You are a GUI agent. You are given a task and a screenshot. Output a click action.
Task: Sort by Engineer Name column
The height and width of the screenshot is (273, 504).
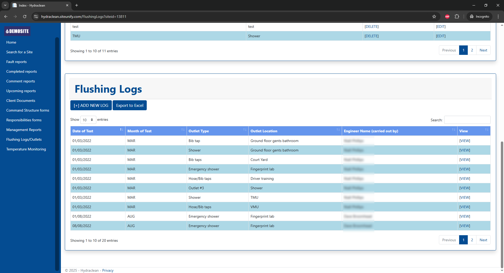[400, 131]
